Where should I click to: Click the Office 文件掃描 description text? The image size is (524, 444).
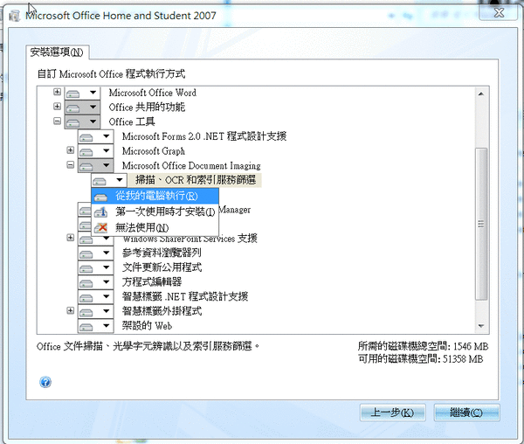[148, 346]
